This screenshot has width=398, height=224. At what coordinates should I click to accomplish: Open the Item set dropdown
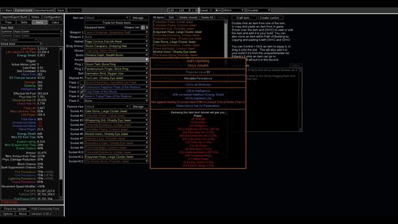(x=106, y=18)
